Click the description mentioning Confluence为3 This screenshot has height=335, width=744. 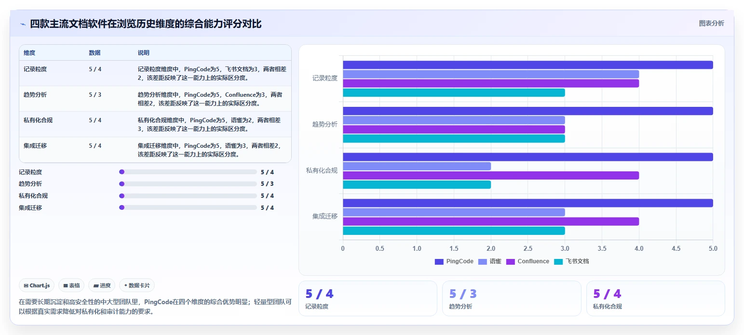click(x=210, y=99)
